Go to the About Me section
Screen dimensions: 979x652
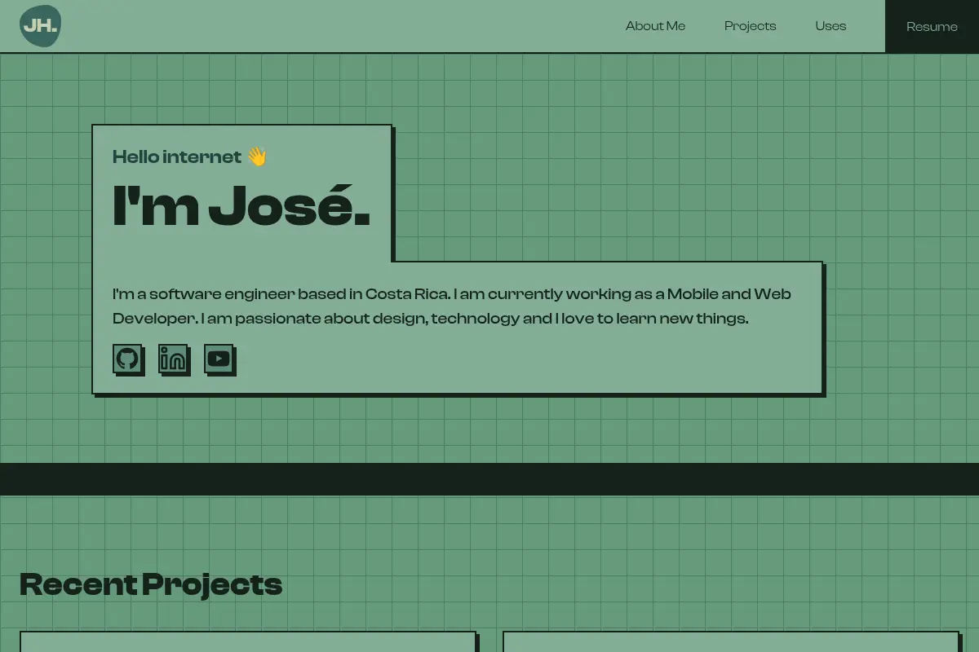point(655,26)
